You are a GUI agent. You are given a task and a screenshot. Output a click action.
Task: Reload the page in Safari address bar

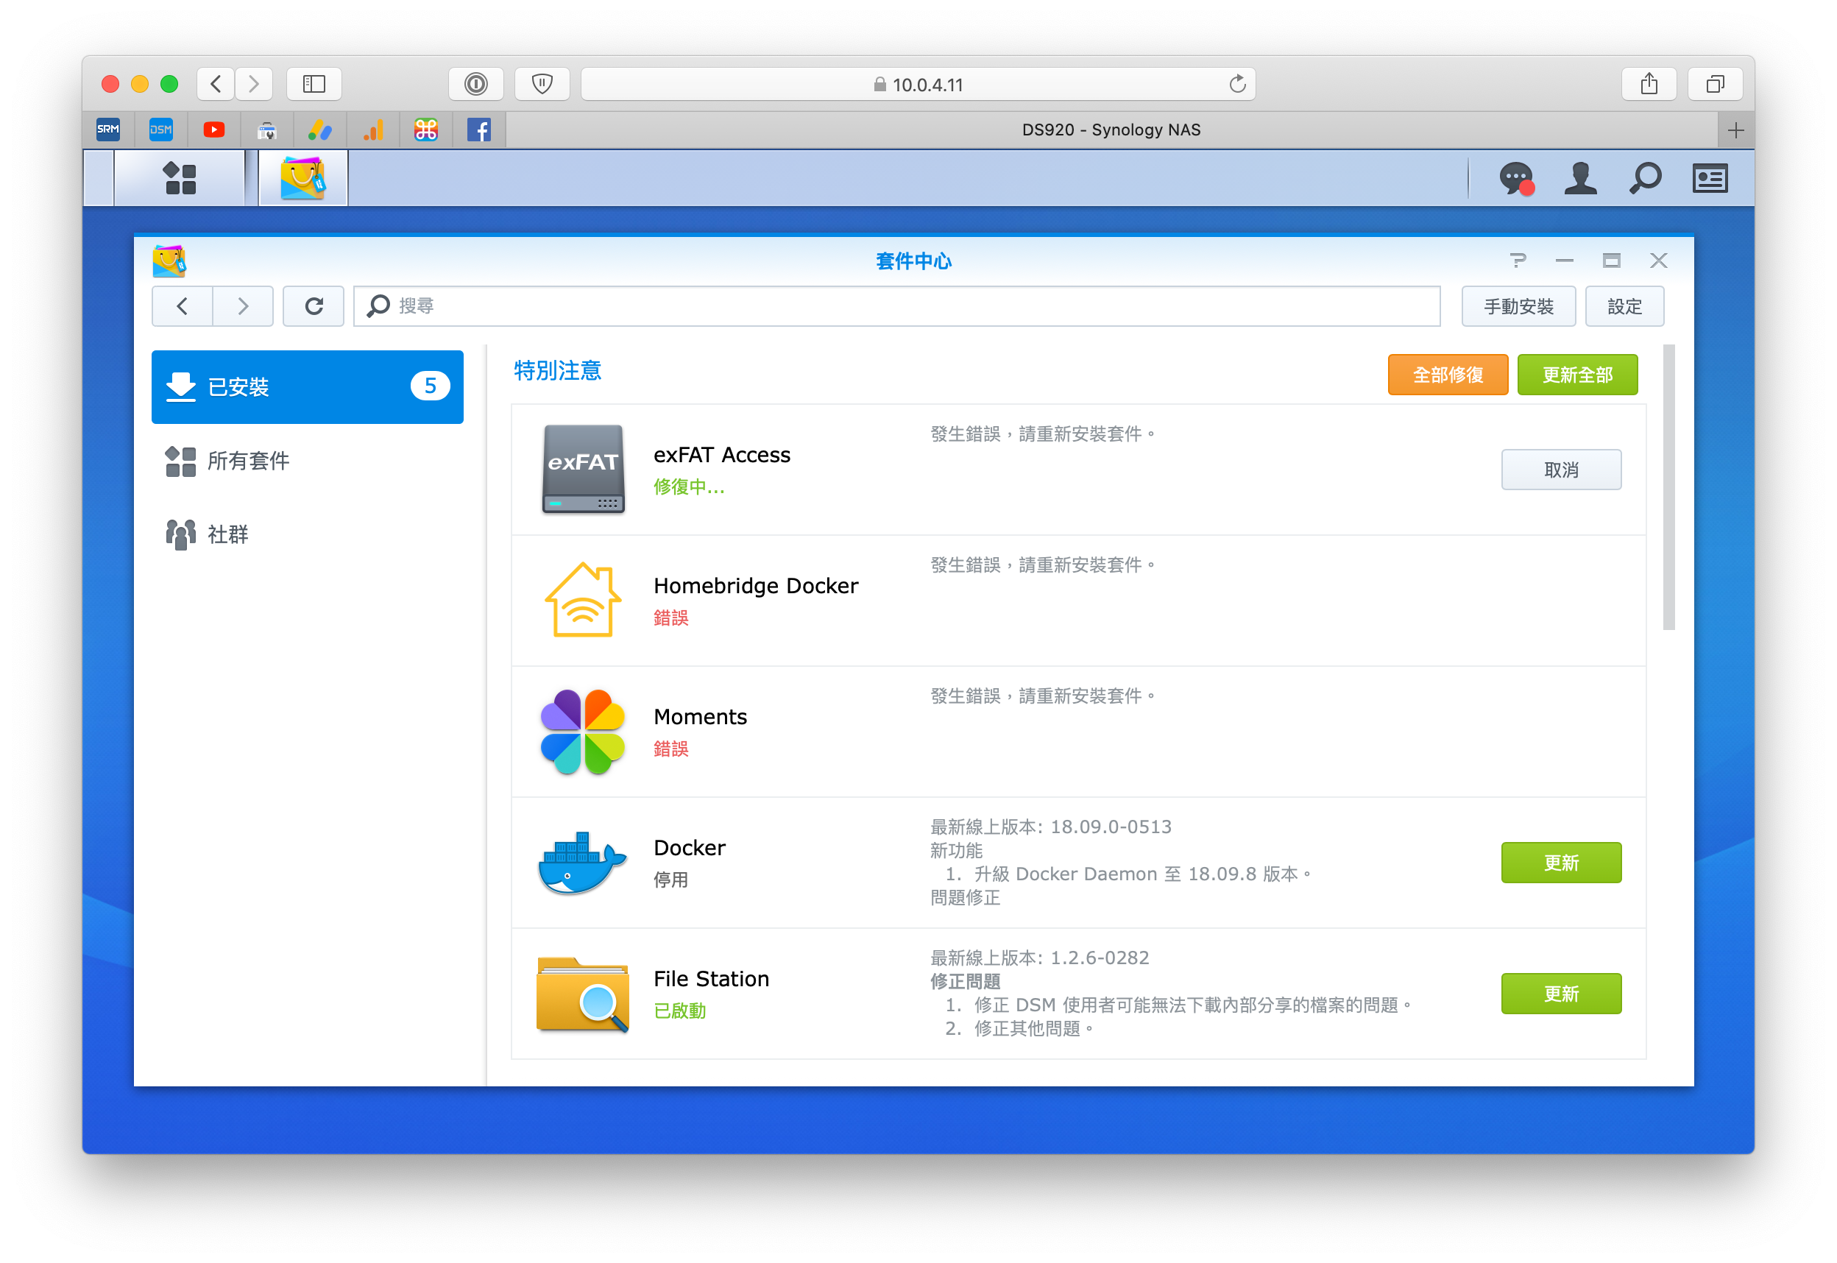click(x=1237, y=84)
